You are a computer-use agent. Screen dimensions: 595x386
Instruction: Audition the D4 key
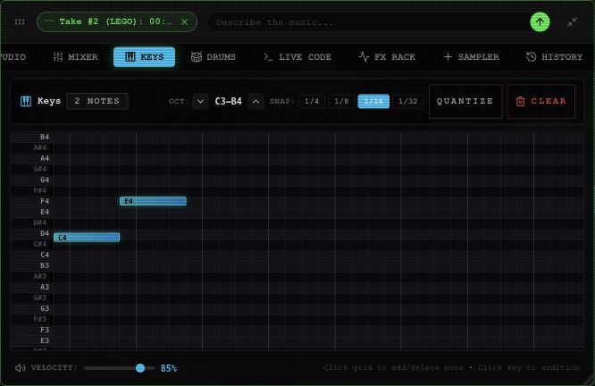coord(32,233)
